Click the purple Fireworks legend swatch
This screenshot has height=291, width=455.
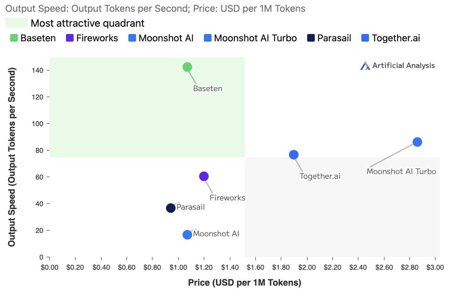(69, 38)
